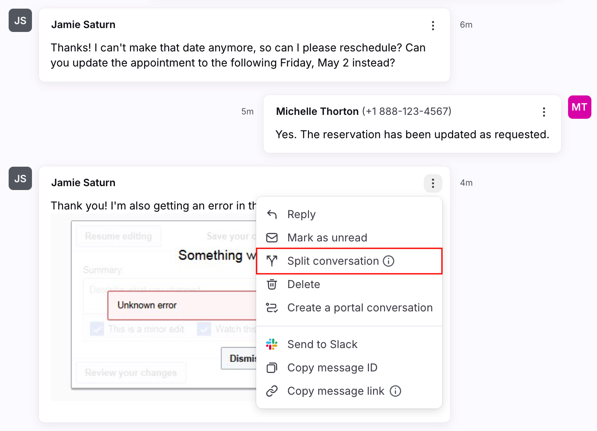
Task: Close the open three-dot menu on Jamie's error message
Action: (432, 184)
